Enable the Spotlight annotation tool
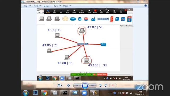 82,11
